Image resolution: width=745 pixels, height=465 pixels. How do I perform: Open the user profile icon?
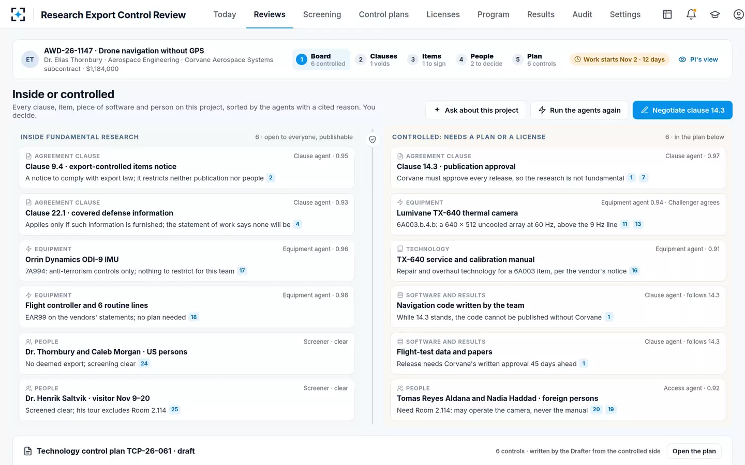coord(739,14)
